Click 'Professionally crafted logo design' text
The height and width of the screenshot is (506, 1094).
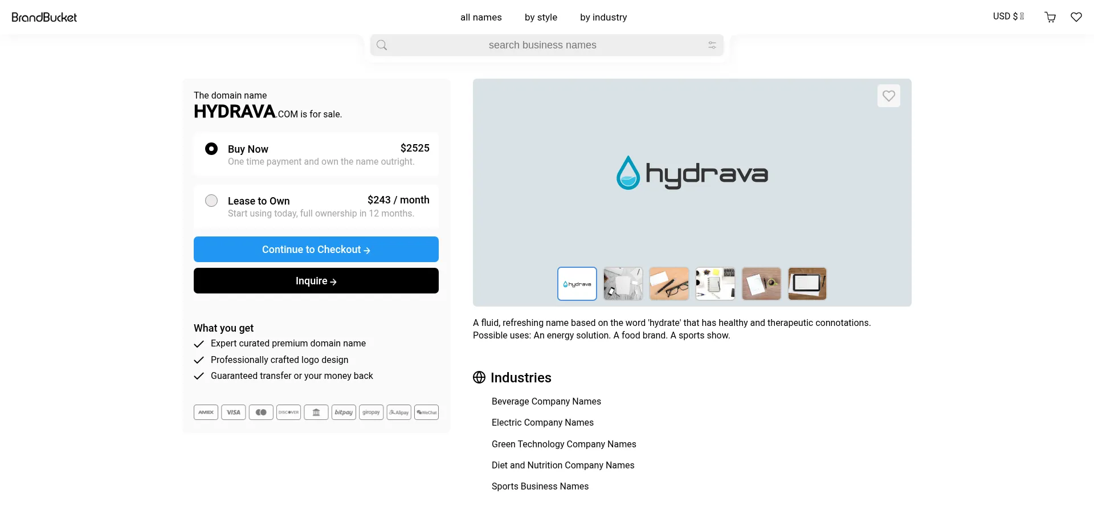pos(279,360)
